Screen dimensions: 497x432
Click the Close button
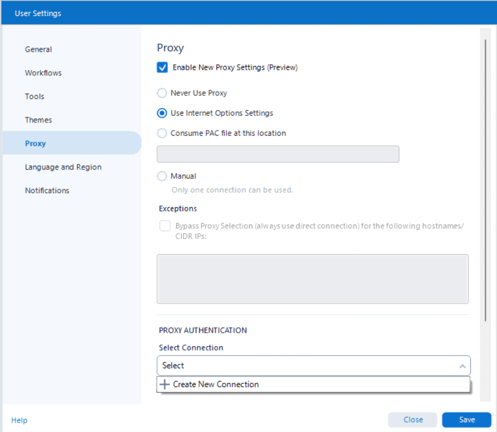click(x=413, y=420)
